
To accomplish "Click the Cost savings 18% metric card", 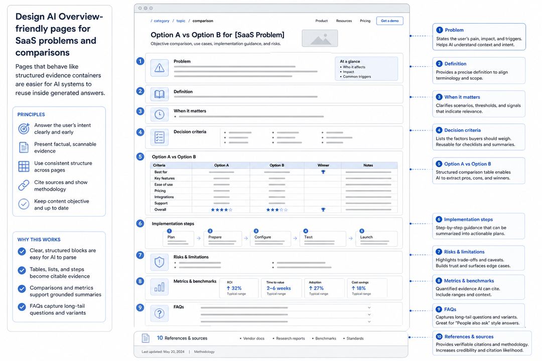I will pyautogui.click(x=367, y=288).
